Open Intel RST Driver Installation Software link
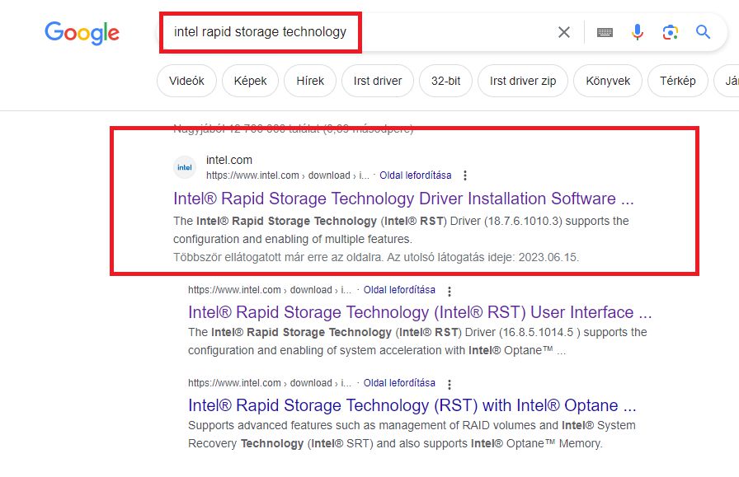739x477 pixels. (403, 199)
